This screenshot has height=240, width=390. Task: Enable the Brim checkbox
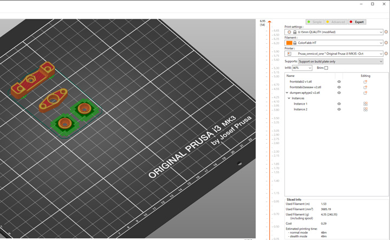tap(326, 68)
